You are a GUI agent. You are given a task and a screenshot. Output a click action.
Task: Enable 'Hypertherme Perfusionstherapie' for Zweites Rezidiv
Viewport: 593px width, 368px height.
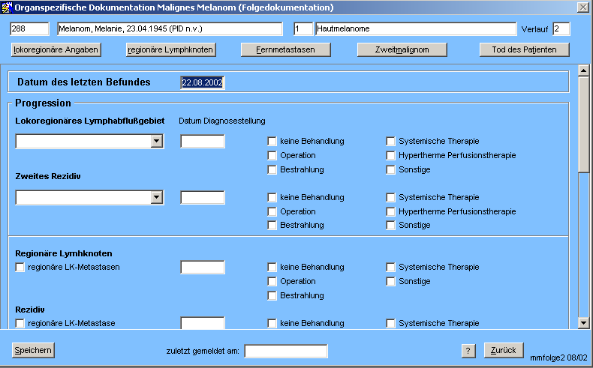click(x=391, y=212)
